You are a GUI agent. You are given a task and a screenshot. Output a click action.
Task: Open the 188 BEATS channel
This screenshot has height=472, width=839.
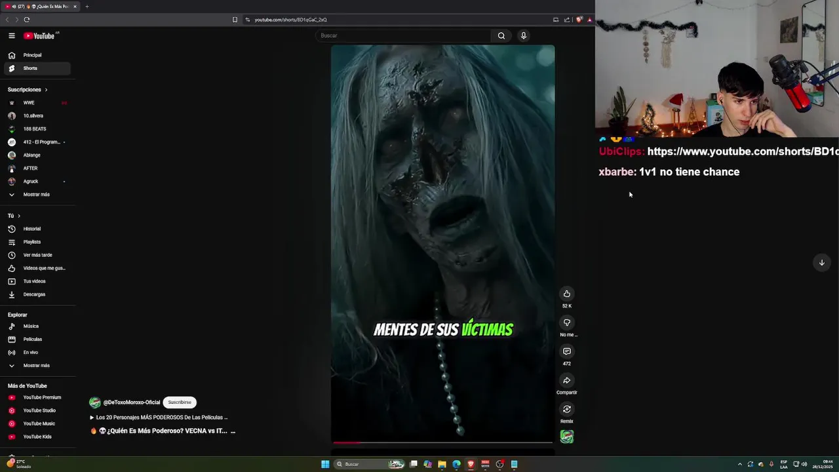point(37,129)
